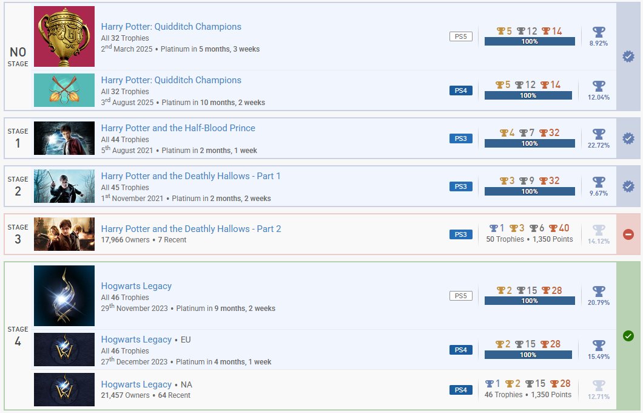Viewport: 643px width, 413px height.
Task: Click PS5 badge on Quidditch Champions row
Action: tap(461, 36)
